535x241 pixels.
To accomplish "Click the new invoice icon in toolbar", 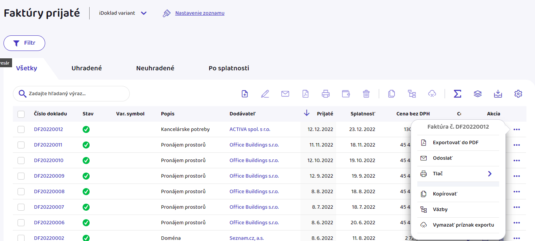I will pyautogui.click(x=245, y=94).
